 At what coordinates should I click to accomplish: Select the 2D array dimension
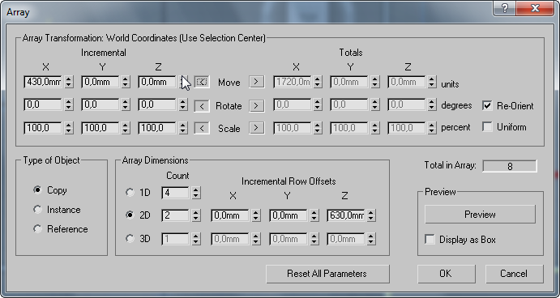pyautogui.click(x=130, y=215)
